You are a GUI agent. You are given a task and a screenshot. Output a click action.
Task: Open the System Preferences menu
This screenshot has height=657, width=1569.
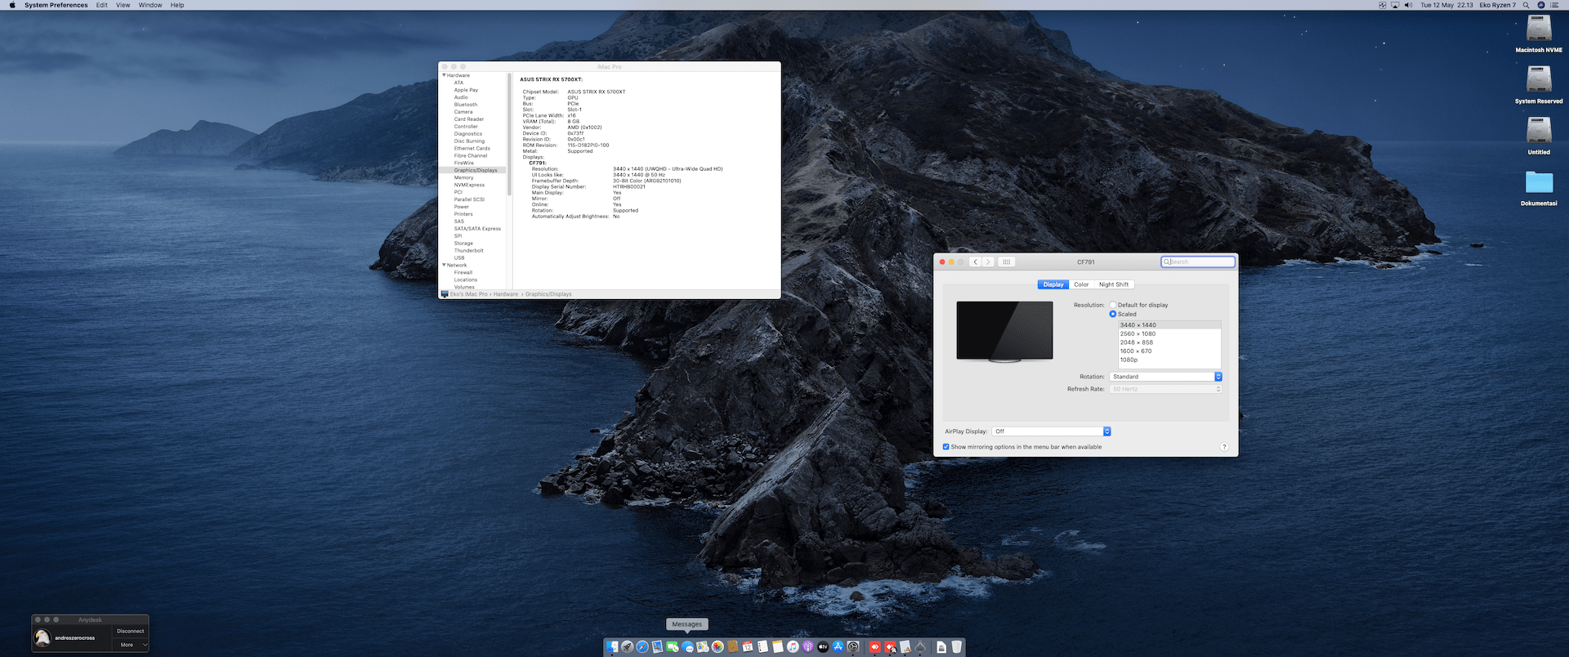click(56, 5)
